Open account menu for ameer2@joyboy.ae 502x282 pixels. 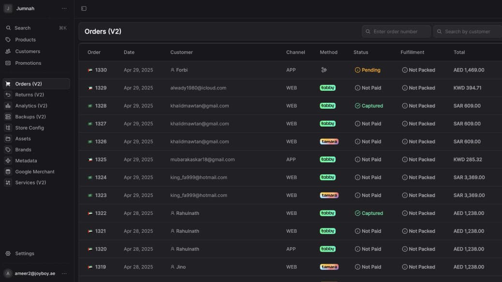(x=64, y=273)
